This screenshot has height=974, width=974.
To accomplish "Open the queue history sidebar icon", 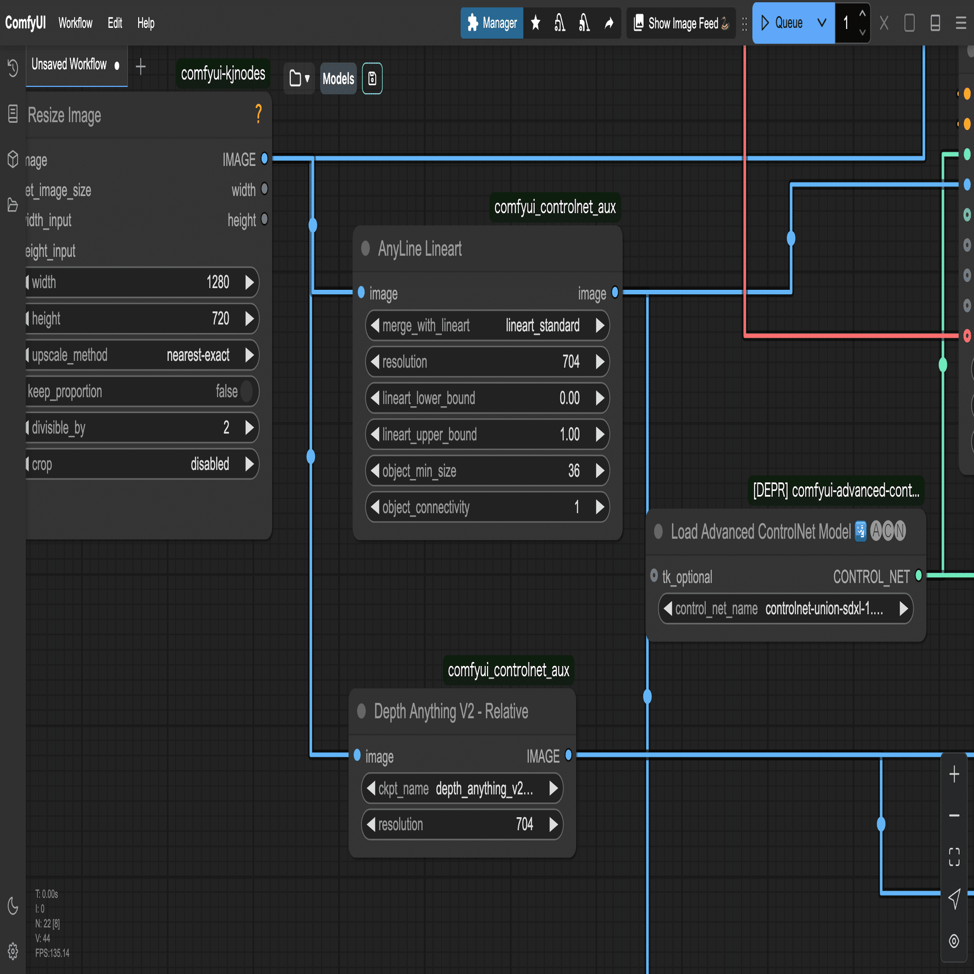I will tap(13, 68).
